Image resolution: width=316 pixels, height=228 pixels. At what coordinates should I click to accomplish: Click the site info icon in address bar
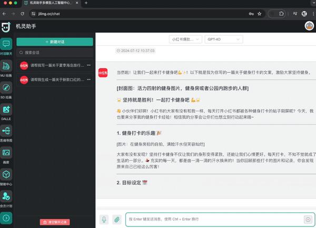click(34, 14)
